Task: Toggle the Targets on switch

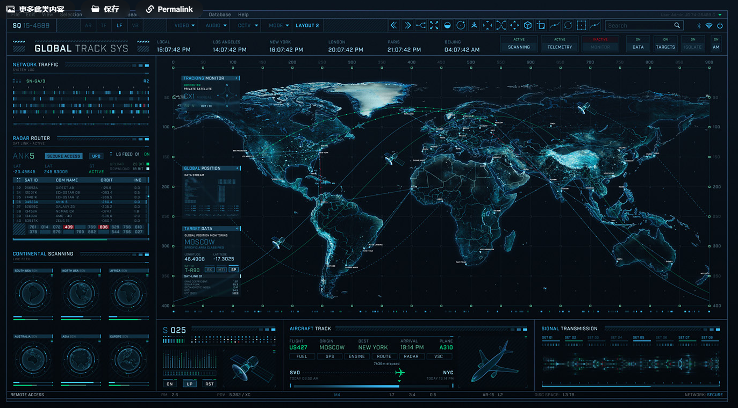Action: tap(665, 43)
